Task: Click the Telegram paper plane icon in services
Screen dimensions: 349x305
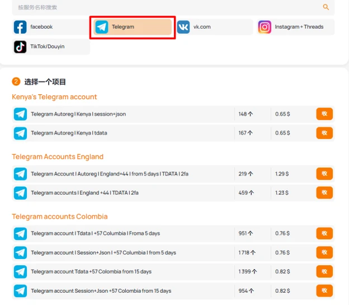Action: tap(102, 27)
